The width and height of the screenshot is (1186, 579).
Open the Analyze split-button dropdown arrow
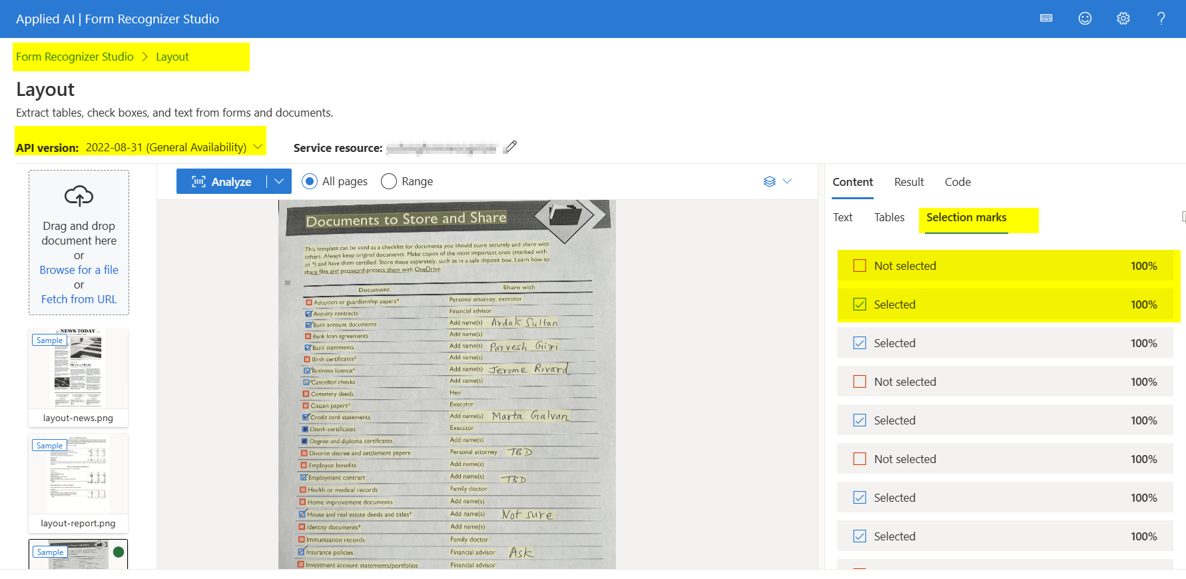[279, 181]
